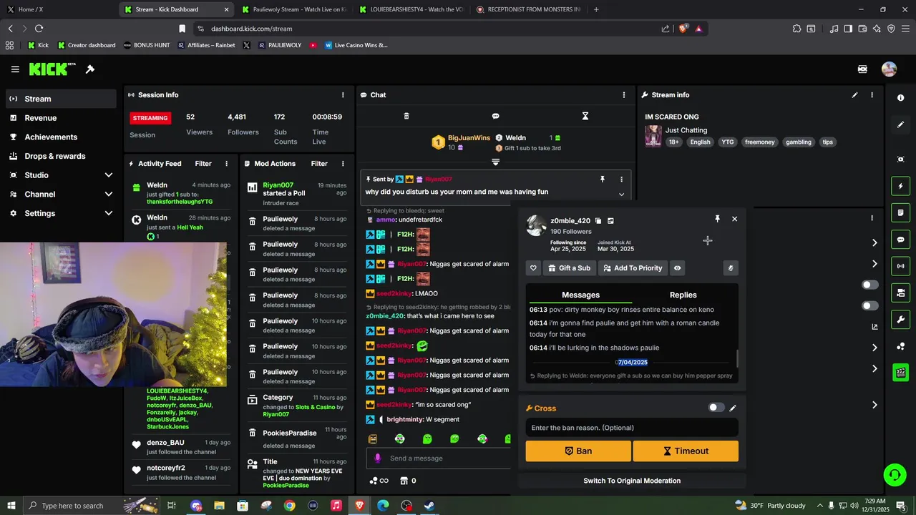The width and height of the screenshot is (916, 515).
Task: Click the heart button in the user card
Action: pyautogui.click(x=533, y=268)
